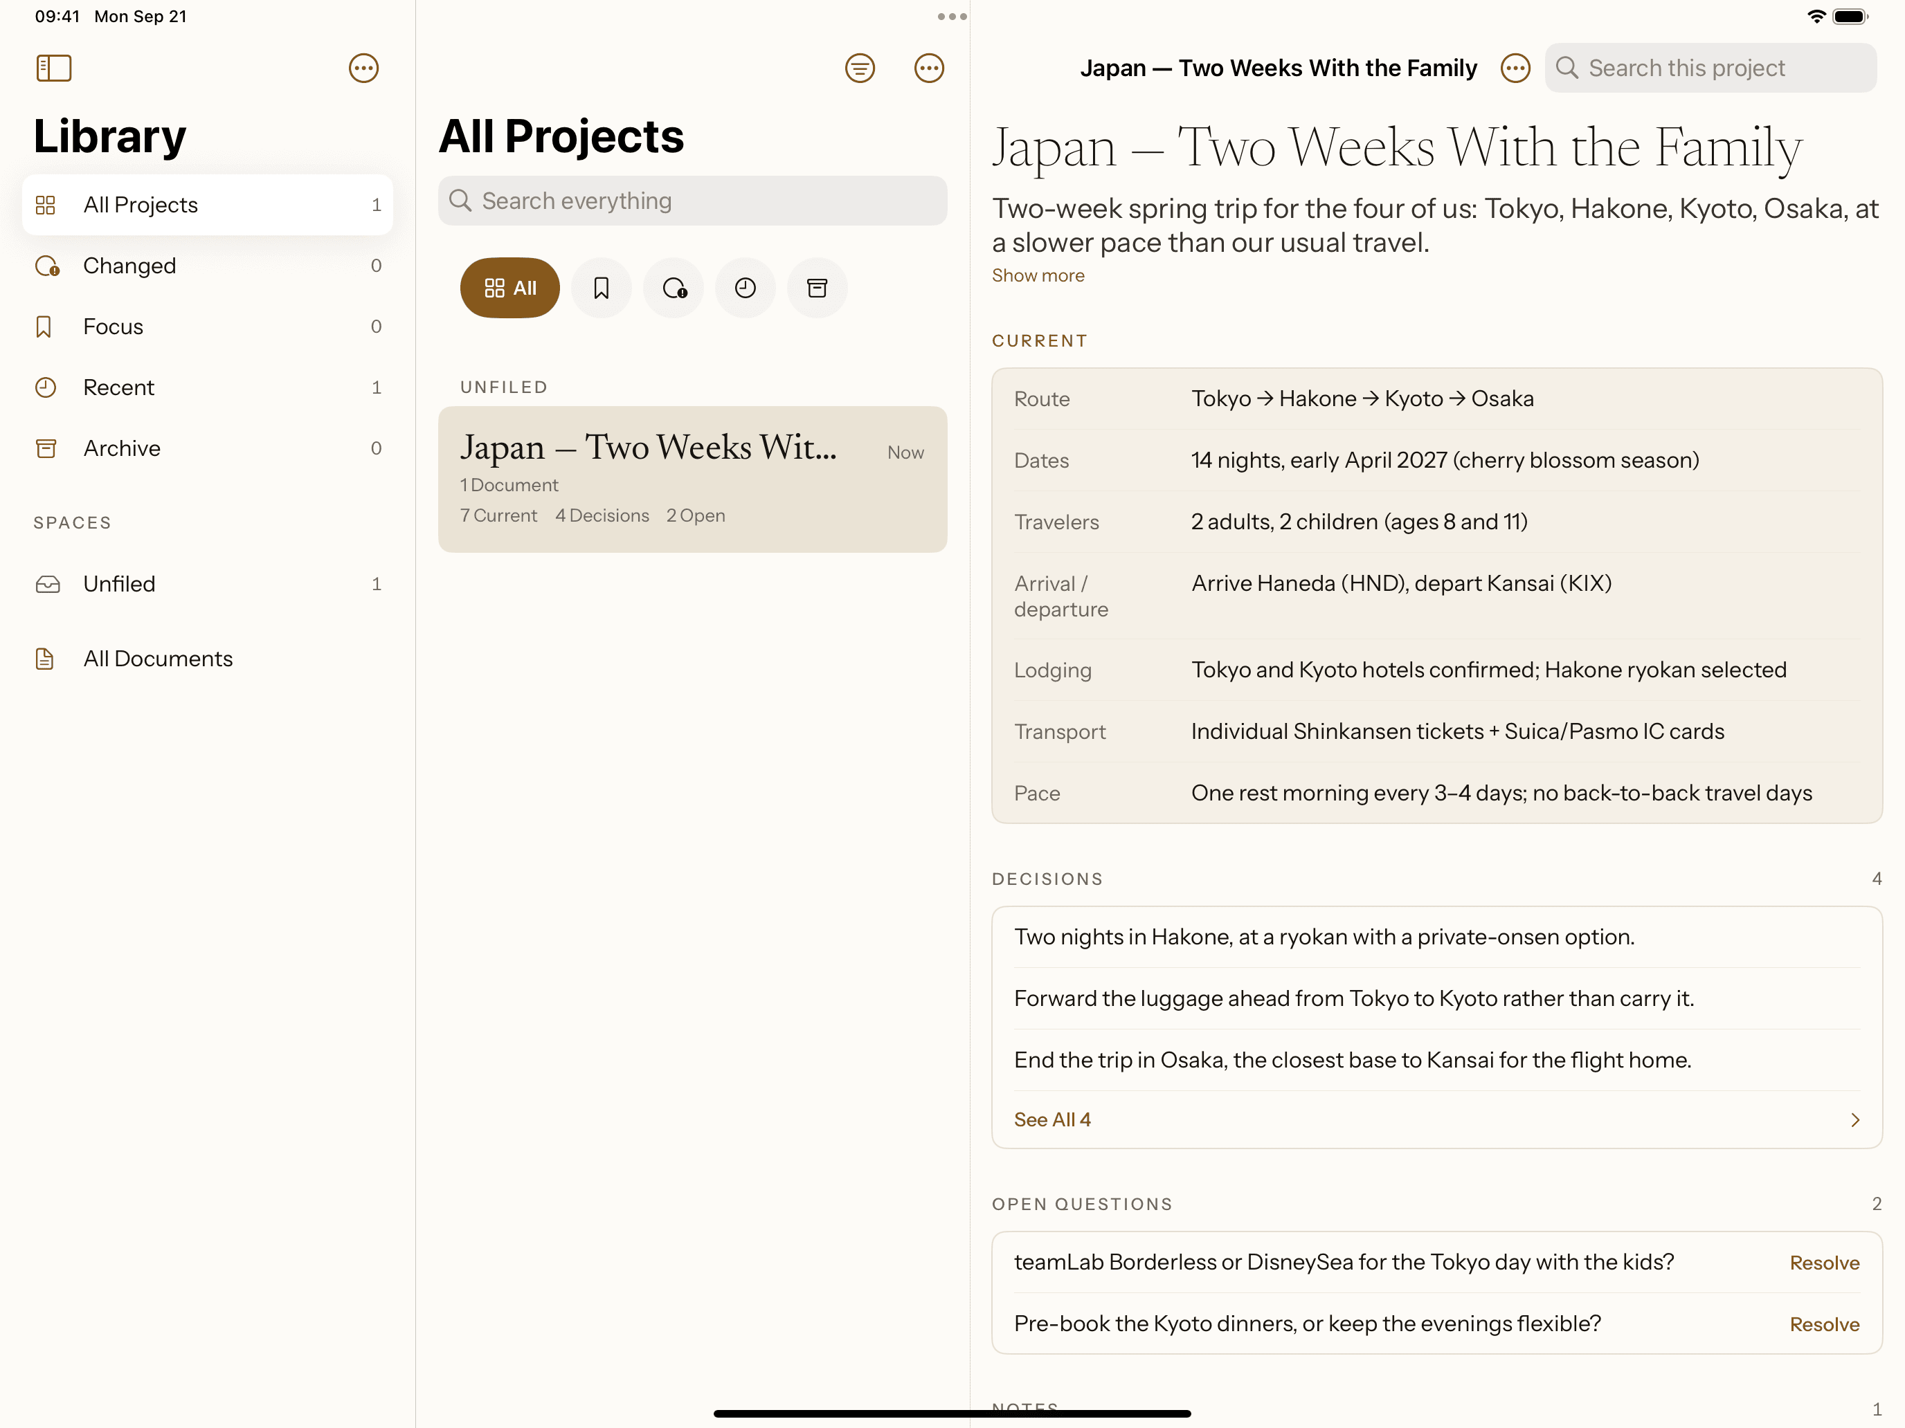Select the Pace row
This screenshot has height=1428, width=1905.
[x=1436, y=793]
